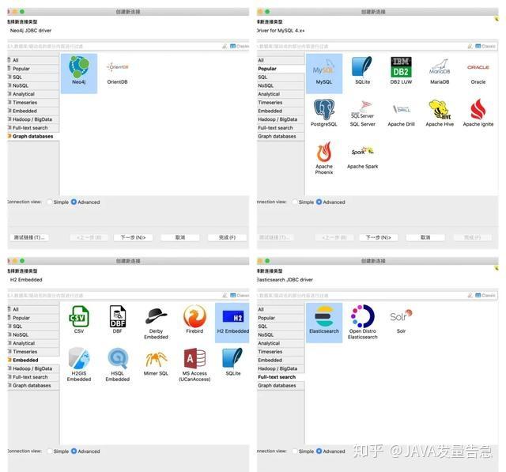
Task: Switch to Classic view in MySQL window
Action: [x=485, y=46]
